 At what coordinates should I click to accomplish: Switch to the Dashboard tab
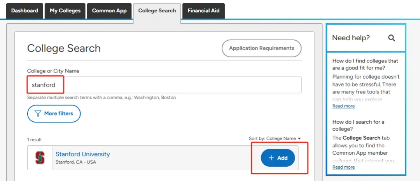(x=24, y=11)
